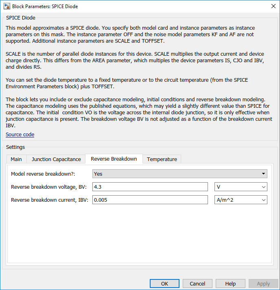Click the Cancel button
280x290 pixels.
pyautogui.click(x=197, y=283)
